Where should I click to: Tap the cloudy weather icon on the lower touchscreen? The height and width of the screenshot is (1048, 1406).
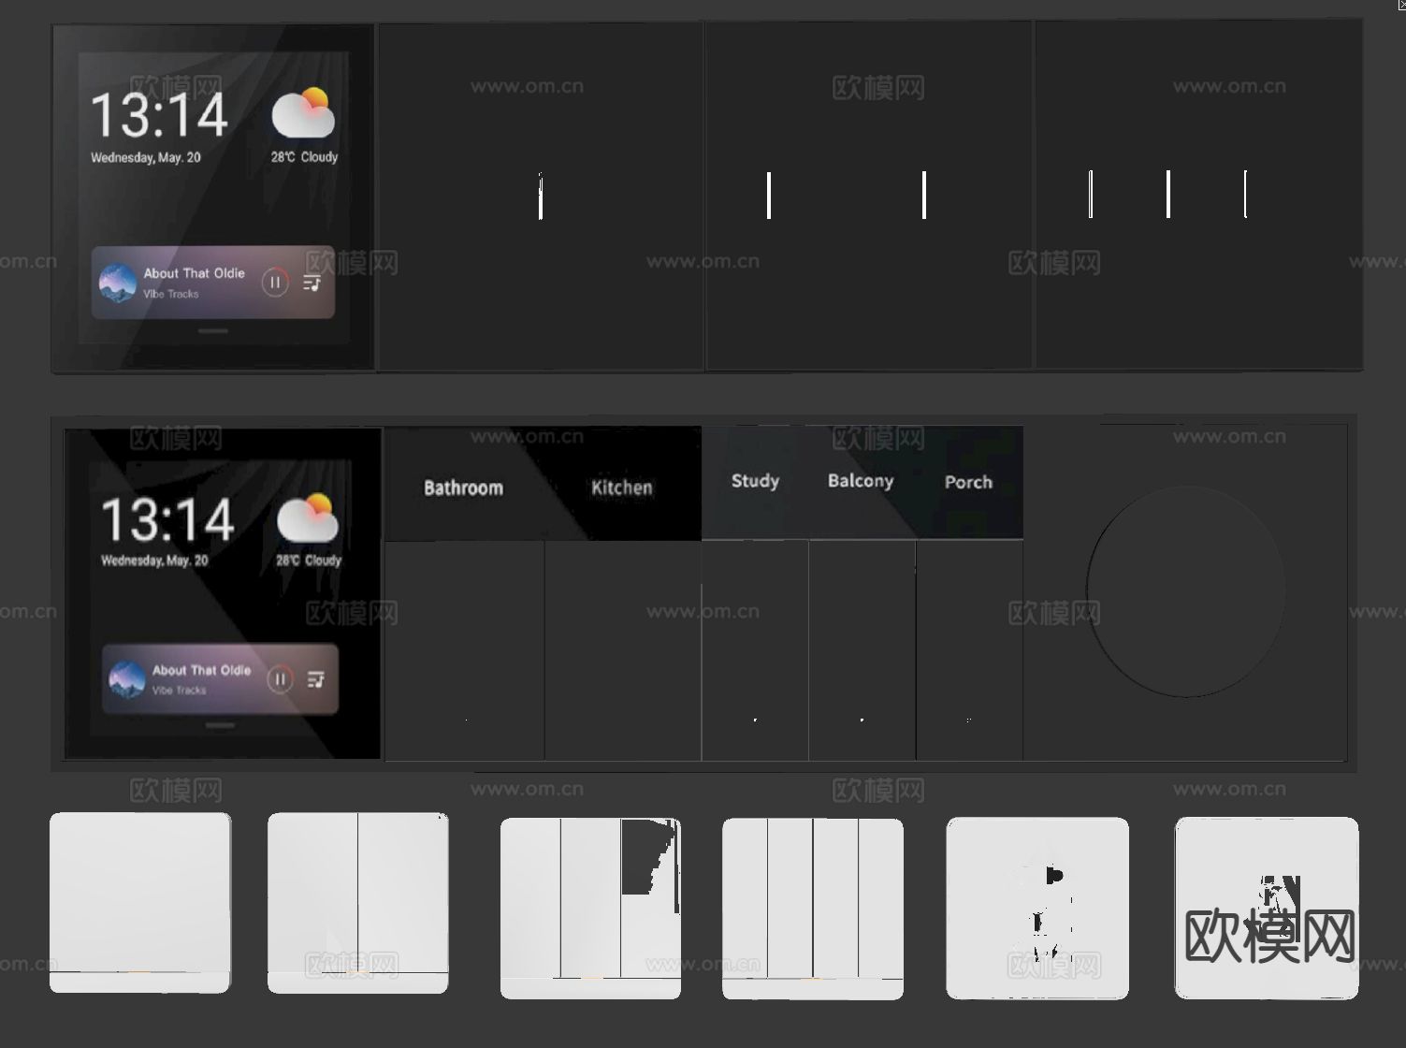pos(308,517)
